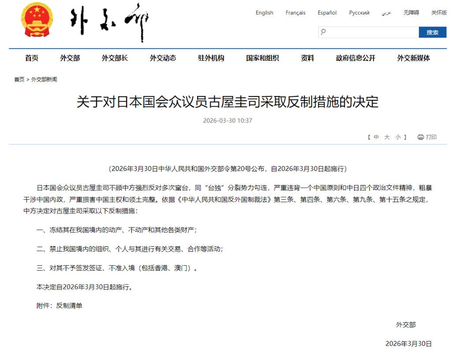Open the 外交部 navigation menu
This screenshot has width=455, height=352.
[x=70, y=58]
